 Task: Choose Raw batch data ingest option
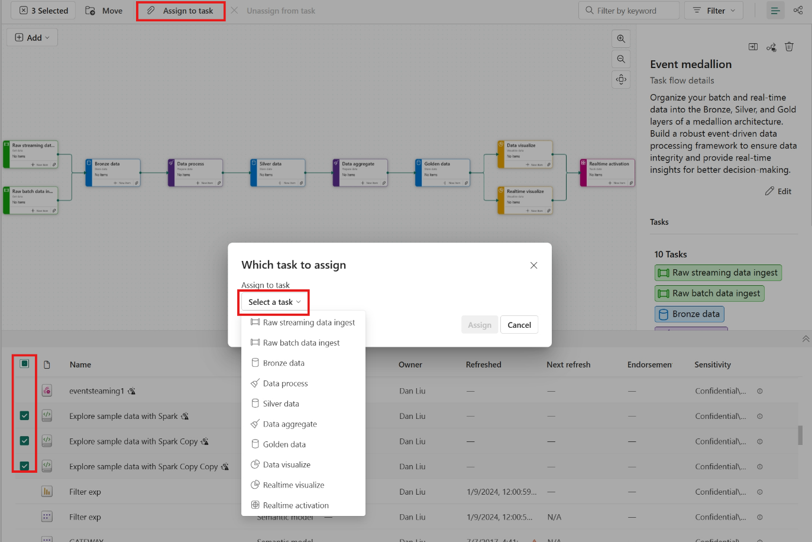[x=303, y=343]
